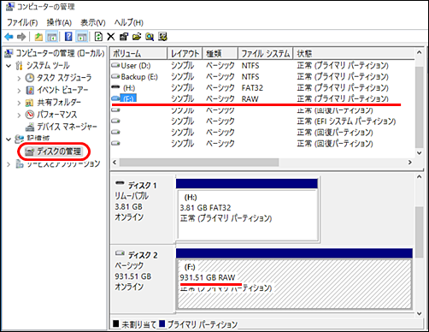Expand the タスク スケジューラ node arrow
This screenshot has width=429, height=332.
click(x=19, y=78)
